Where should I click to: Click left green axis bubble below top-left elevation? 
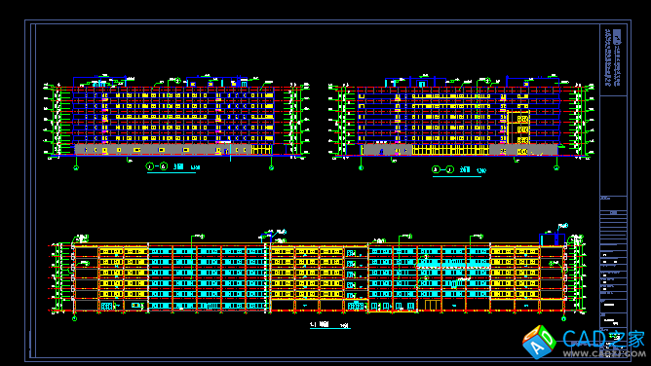coord(76,167)
